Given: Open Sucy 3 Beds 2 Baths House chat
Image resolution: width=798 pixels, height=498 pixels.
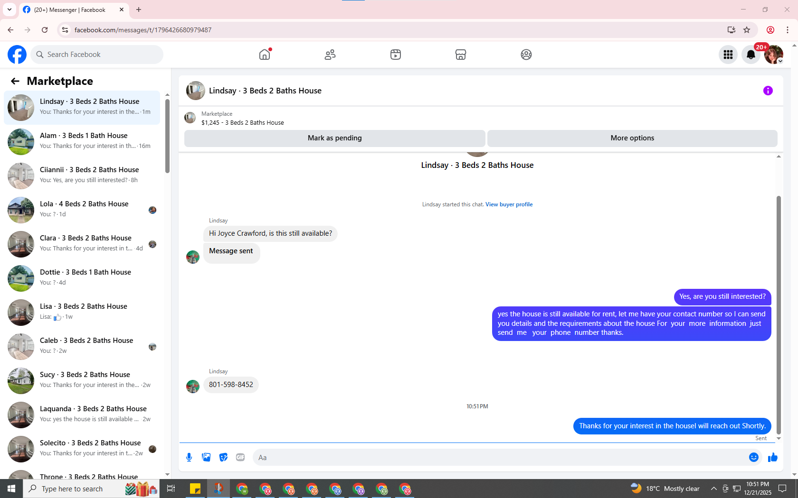Looking at the screenshot, I should [82, 381].
